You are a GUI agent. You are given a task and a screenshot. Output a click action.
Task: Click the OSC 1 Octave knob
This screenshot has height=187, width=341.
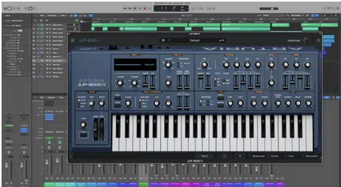point(120,82)
